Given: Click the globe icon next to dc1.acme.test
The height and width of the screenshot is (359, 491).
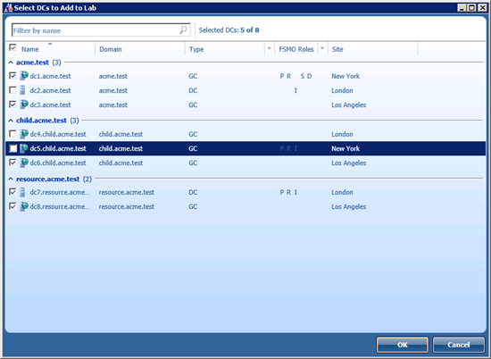Looking at the screenshot, I should pos(24,76).
